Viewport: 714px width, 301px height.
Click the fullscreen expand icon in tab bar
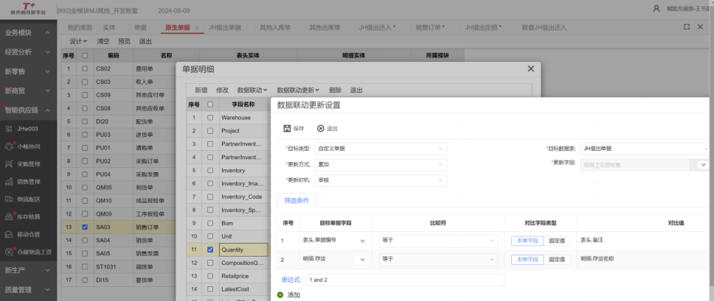pyautogui.click(x=686, y=27)
